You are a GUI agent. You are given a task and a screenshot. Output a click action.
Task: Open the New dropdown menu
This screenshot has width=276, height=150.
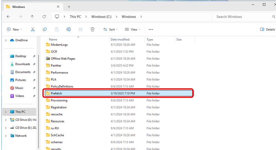coord(14,30)
